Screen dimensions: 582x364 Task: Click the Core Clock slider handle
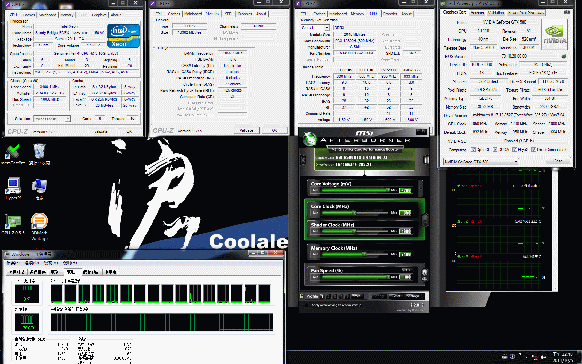tap(354, 213)
